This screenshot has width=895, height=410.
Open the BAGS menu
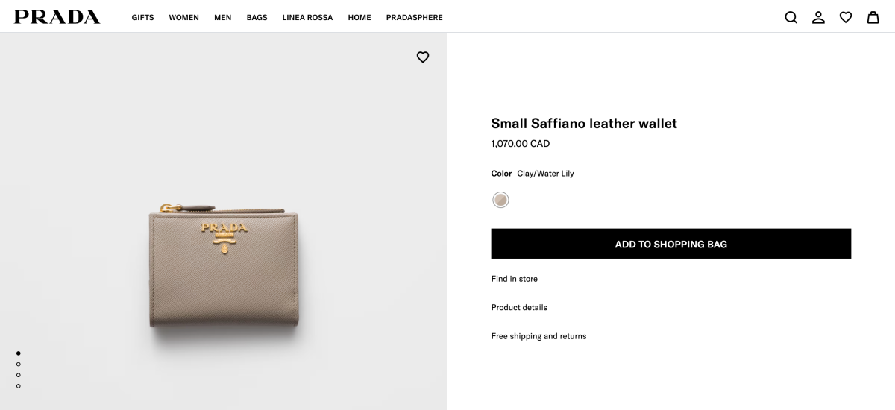(x=257, y=18)
